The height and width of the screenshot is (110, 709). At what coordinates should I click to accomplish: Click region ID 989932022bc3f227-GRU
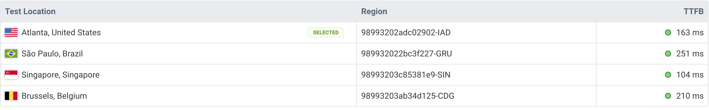(406, 54)
